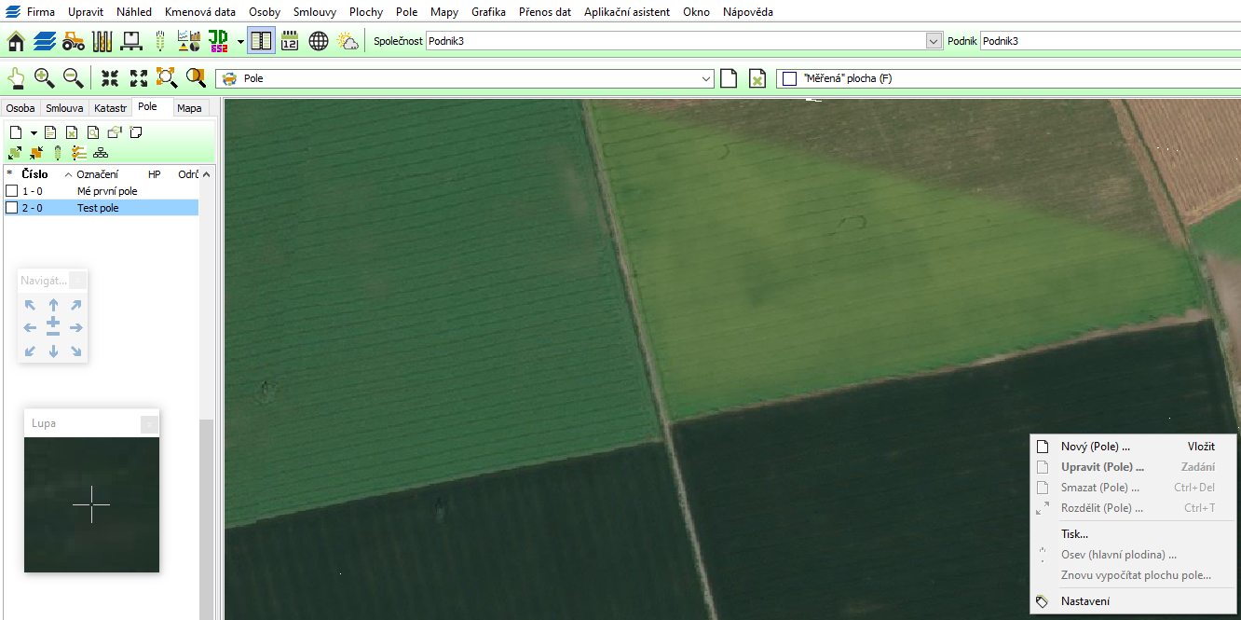Switch to the Mapa tab
1241x620 pixels.
point(190,108)
